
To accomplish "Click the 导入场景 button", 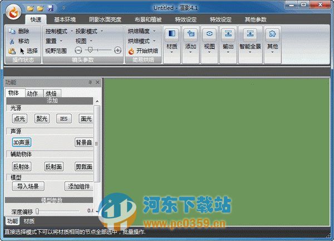I will pyautogui.click(x=28, y=186).
